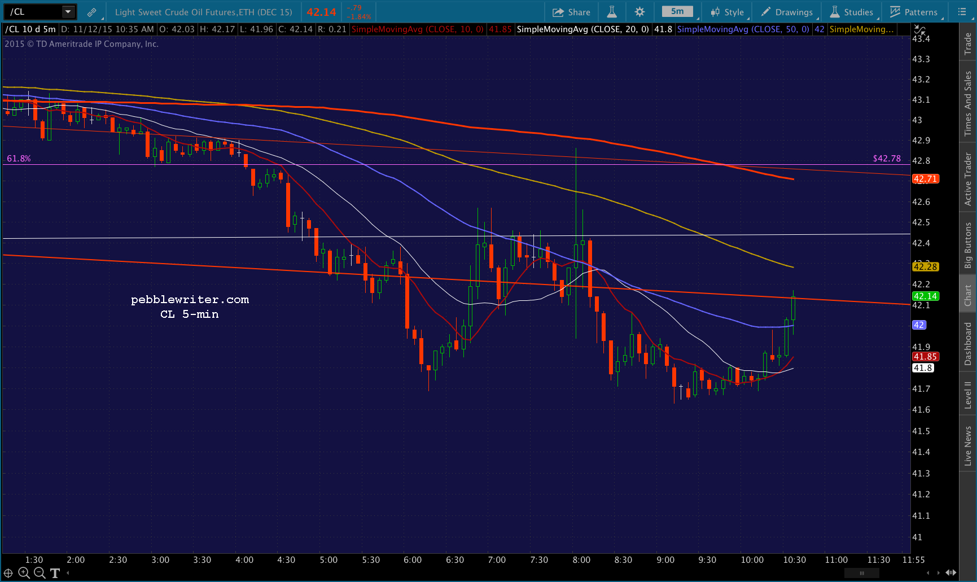Click the date D: 11/12/15 10:35 AM readout
This screenshot has width=977, height=582.
click(x=107, y=29)
